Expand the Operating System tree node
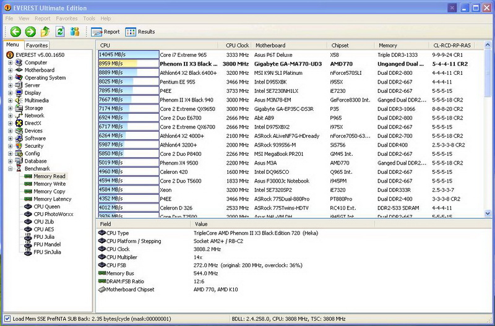 pyautogui.click(x=10, y=78)
